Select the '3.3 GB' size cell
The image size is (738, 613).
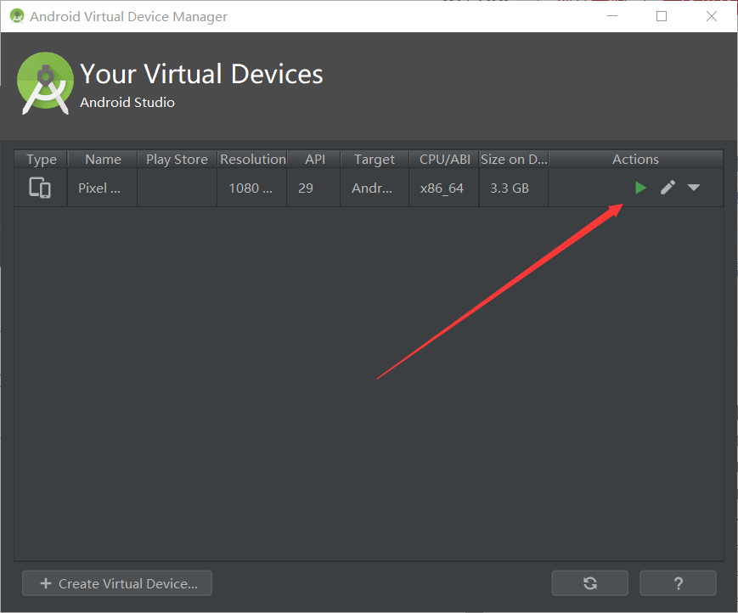(514, 188)
